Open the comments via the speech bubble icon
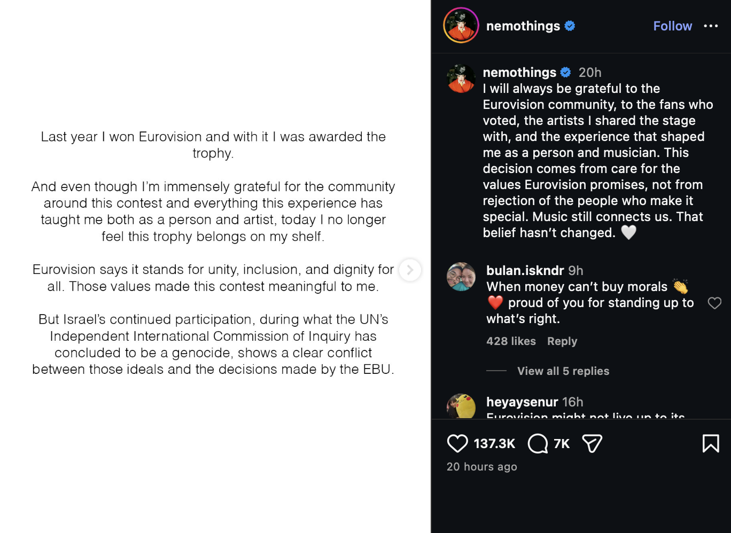Screen dimensions: 731x533 pos(537,443)
